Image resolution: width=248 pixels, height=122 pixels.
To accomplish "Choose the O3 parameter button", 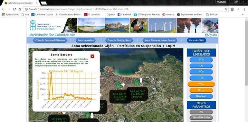I will coord(201,78).
